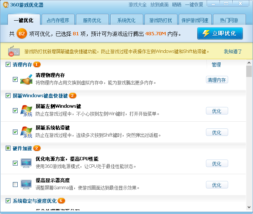Open the 游戏大全 link

tap(137, 5)
